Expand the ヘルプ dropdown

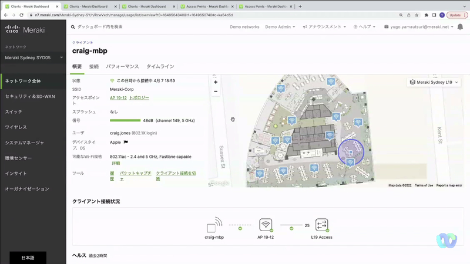364,27
